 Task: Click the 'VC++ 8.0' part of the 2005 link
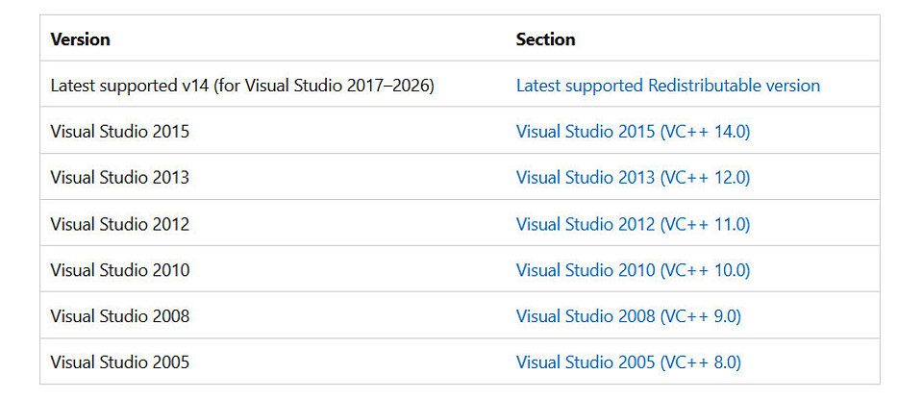(700, 362)
